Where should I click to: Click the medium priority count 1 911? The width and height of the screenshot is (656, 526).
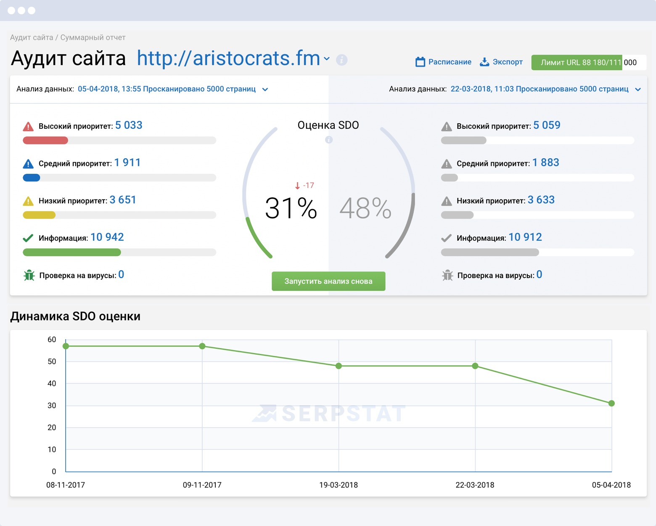127,163
